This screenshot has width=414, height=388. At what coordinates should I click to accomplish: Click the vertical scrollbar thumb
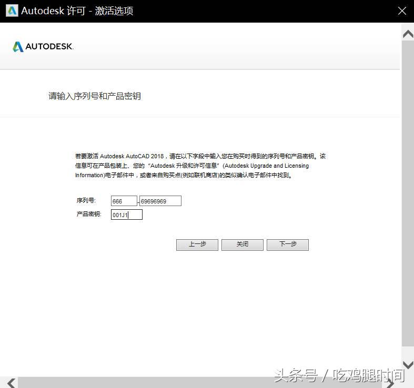(408, 193)
